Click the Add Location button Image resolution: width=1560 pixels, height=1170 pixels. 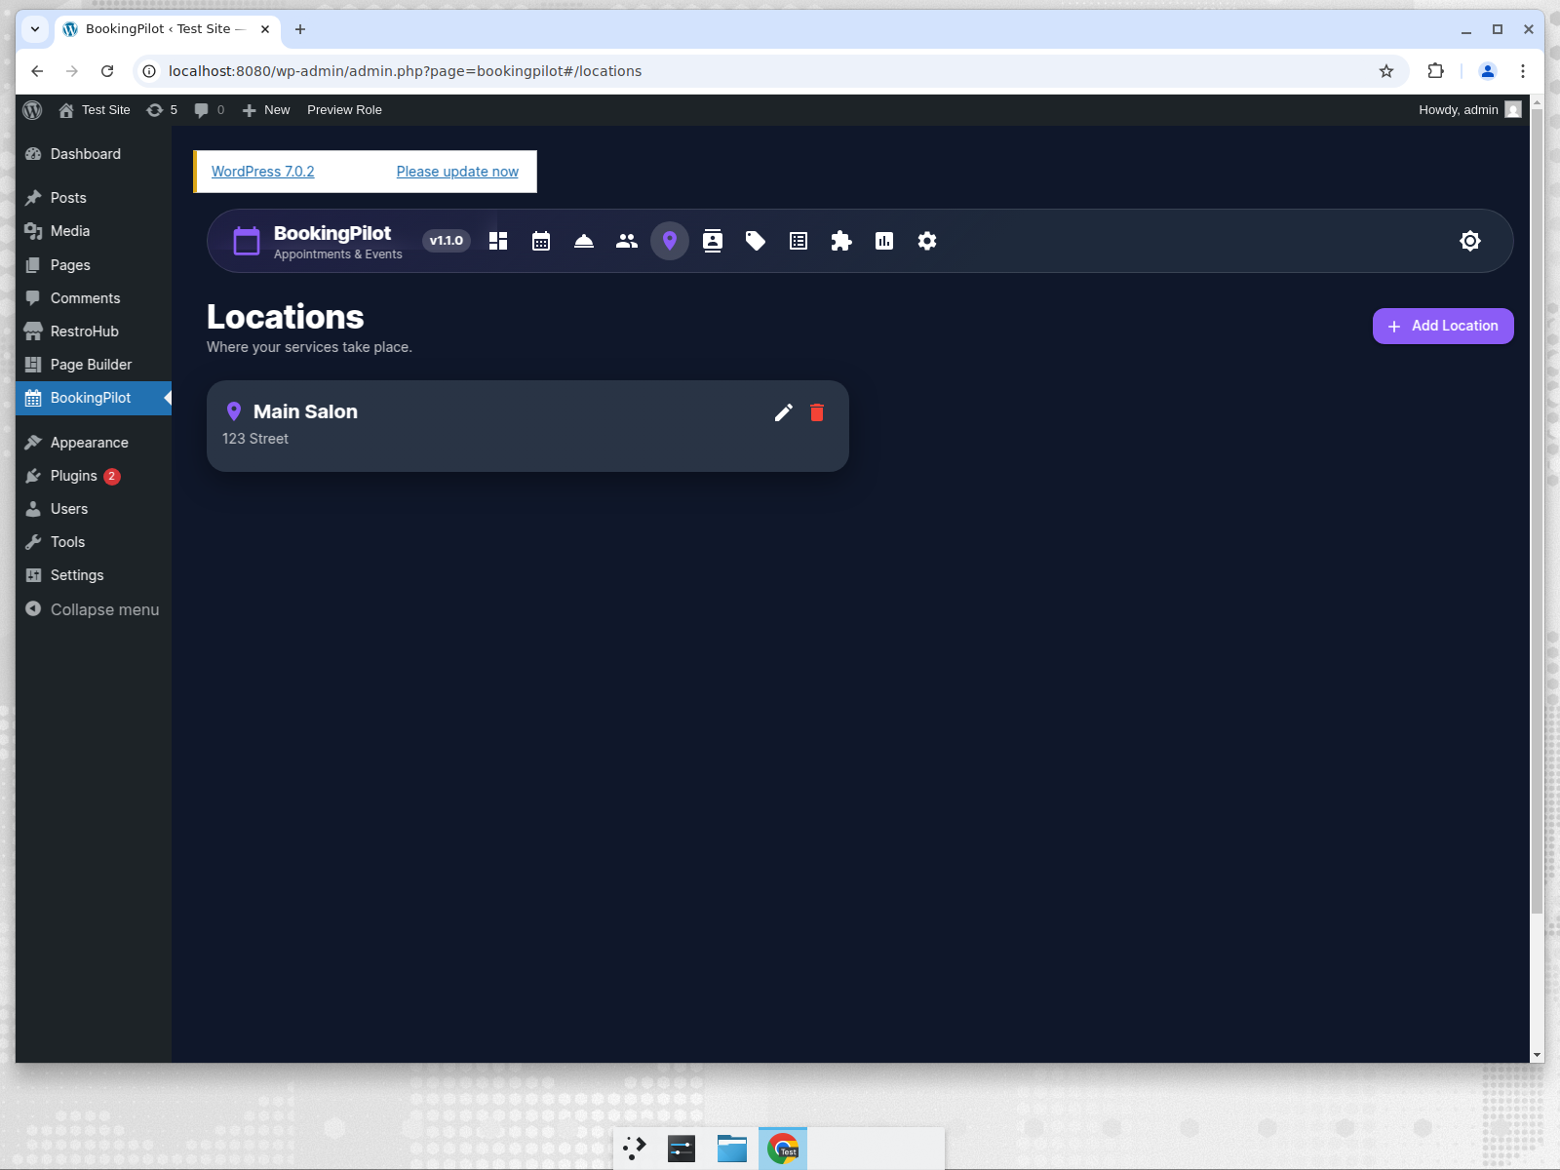(x=1443, y=327)
